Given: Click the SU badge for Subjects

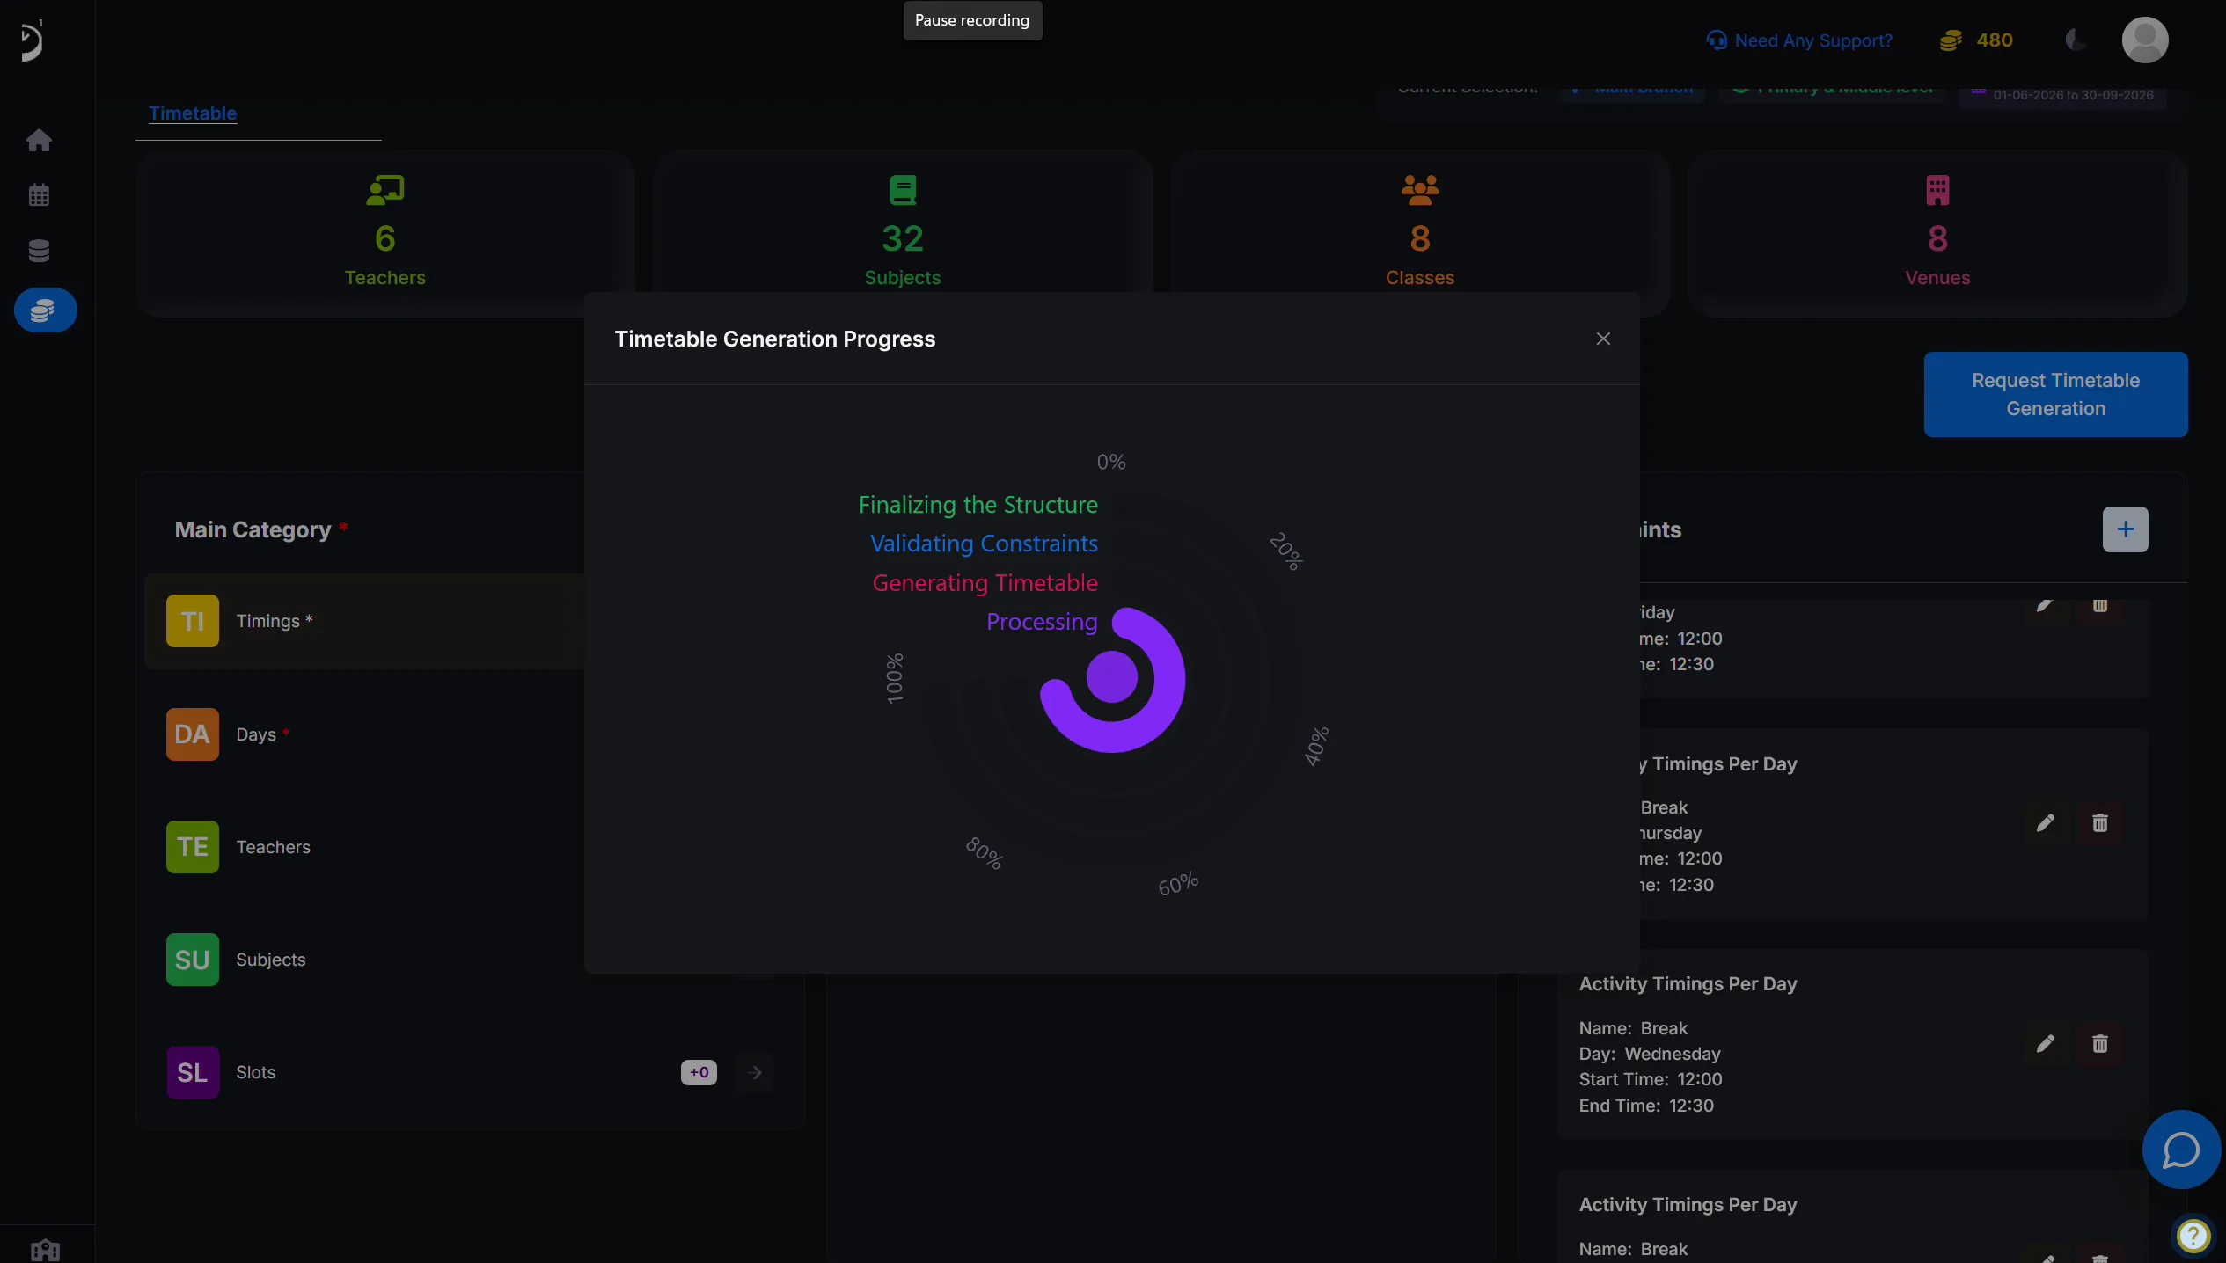Looking at the screenshot, I should point(193,960).
